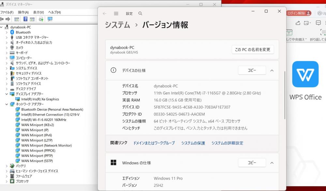Collapse the Windows の仕様 section chevron
The image size is (326, 191).
click(x=272, y=163)
